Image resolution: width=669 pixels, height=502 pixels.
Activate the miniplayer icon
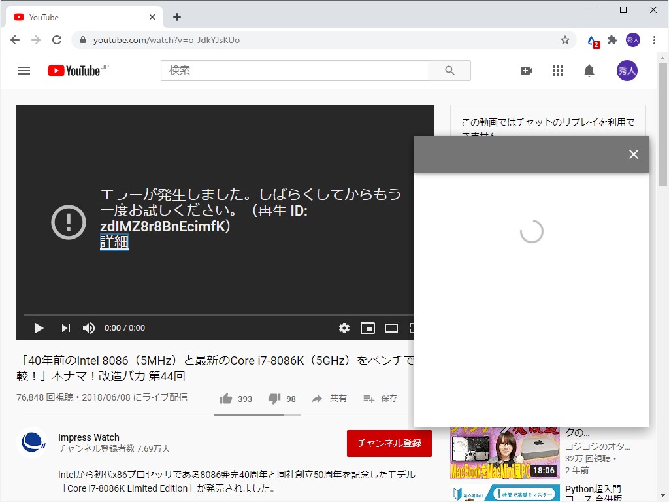point(368,328)
